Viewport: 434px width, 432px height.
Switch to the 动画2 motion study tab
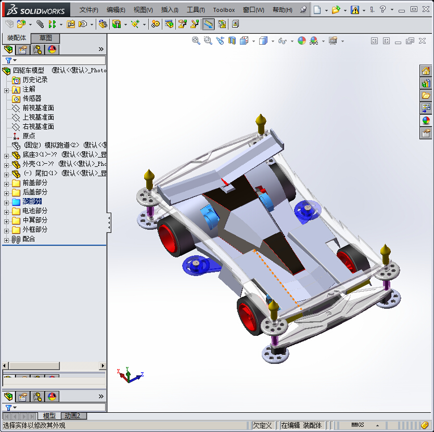72,416
